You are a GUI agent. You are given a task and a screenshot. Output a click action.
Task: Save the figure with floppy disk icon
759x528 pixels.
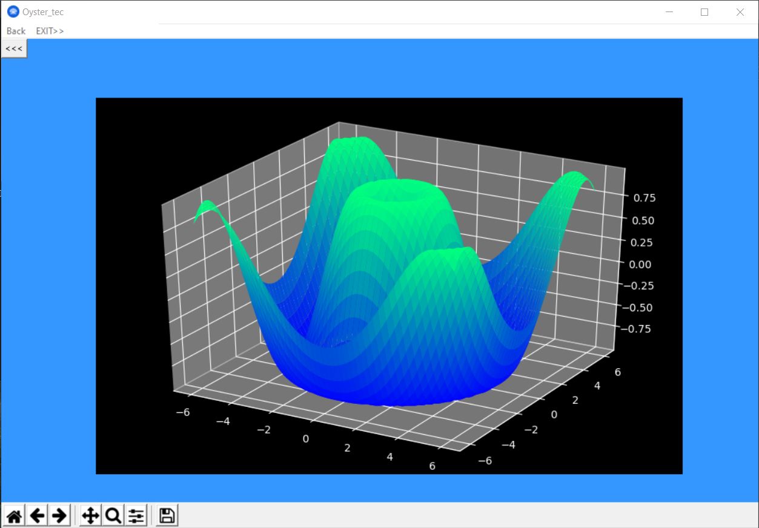click(x=167, y=516)
